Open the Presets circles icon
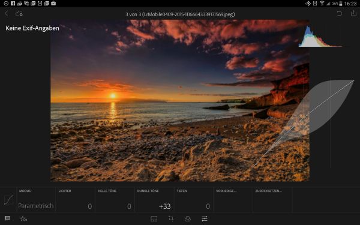Image resolution: width=360 pixels, height=225 pixels. click(188, 218)
